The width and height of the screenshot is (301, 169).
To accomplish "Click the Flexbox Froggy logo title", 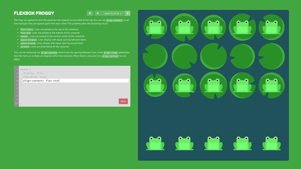I will [x=34, y=13].
